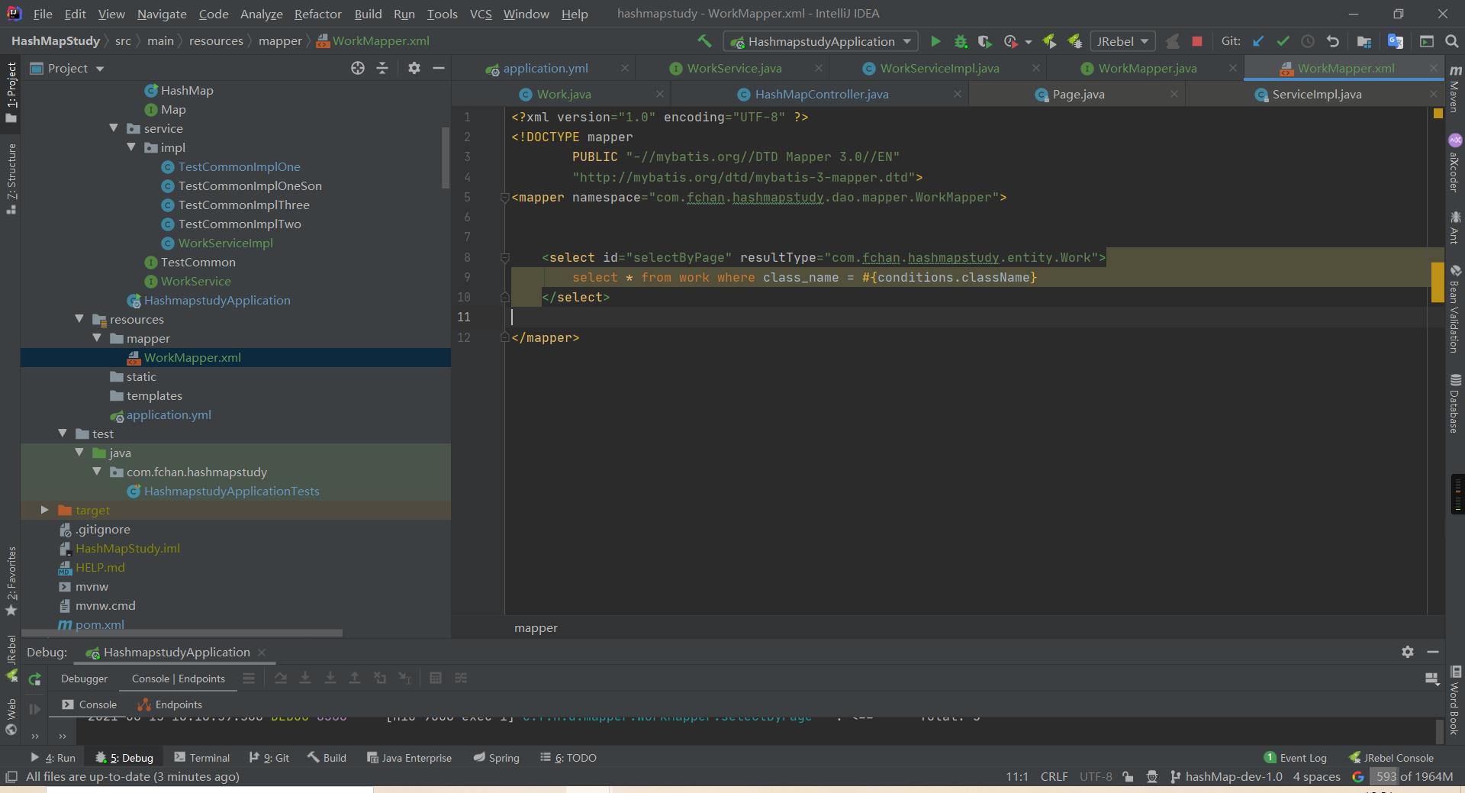The width and height of the screenshot is (1465, 793).
Task: Click locate file crosshair in Project panel
Action: 357,68
